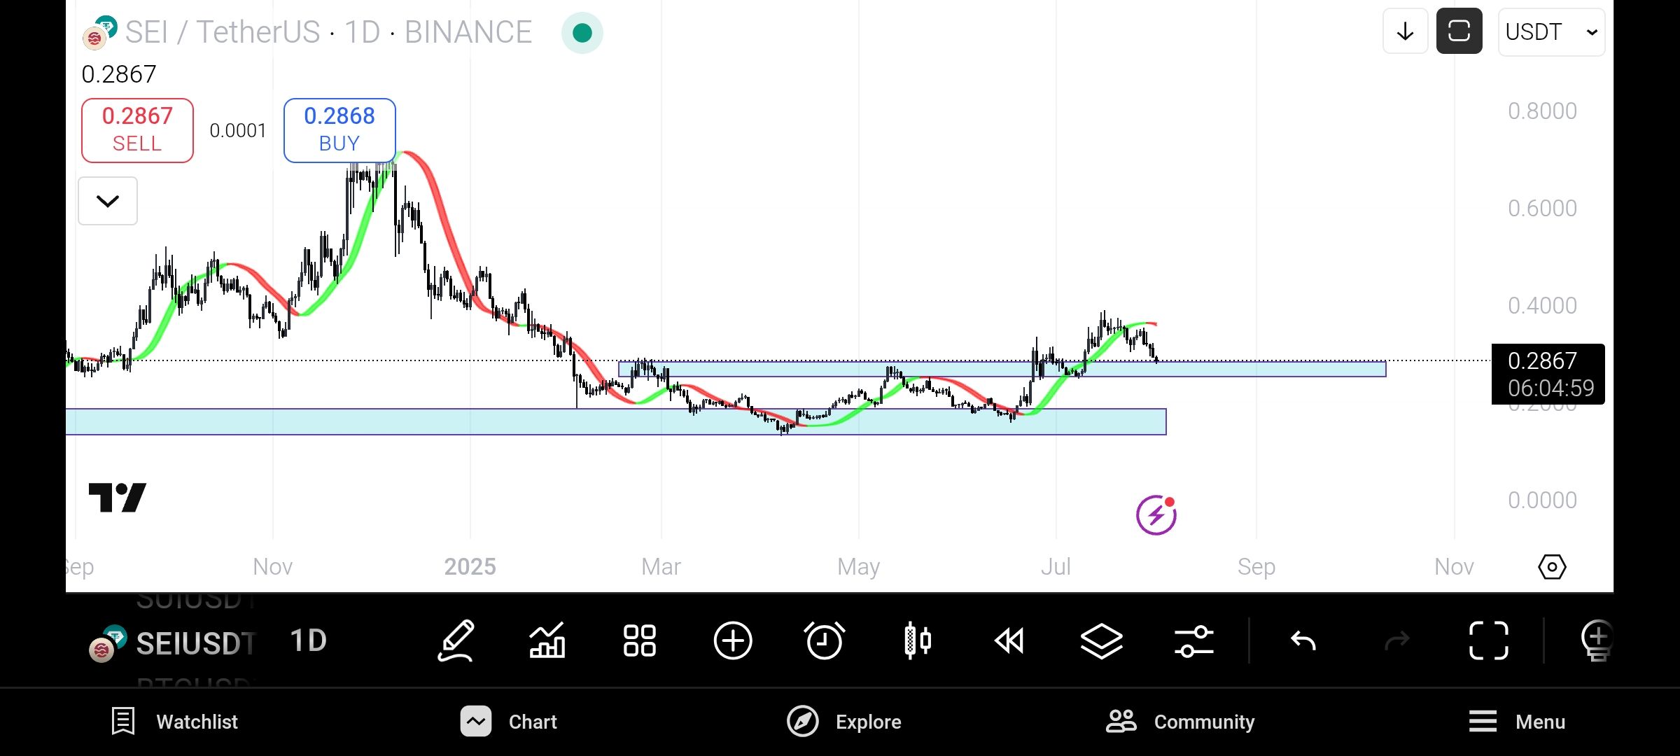Open price scale settings hexagon icon
Image resolution: width=1680 pixels, height=756 pixels.
click(1552, 566)
